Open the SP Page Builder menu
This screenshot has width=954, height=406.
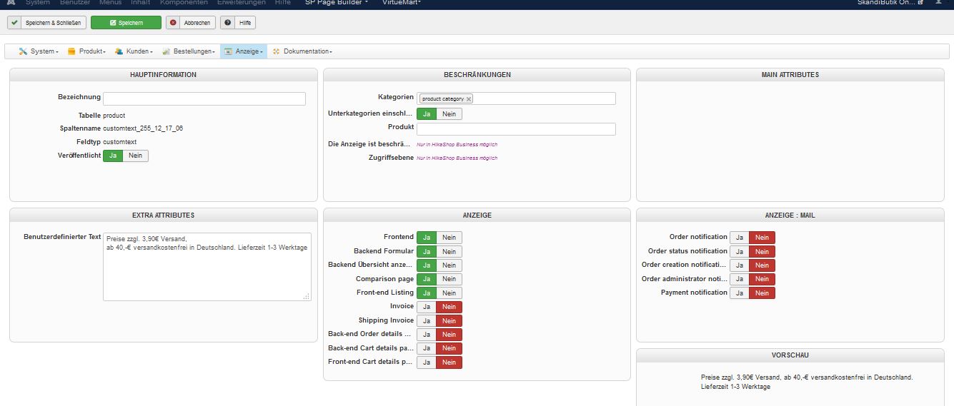pyautogui.click(x=337, y=3)
